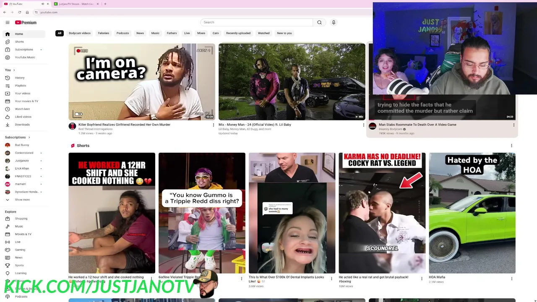
Task: Open the I'm on camera video thumbnail
Action: [142, 81]
